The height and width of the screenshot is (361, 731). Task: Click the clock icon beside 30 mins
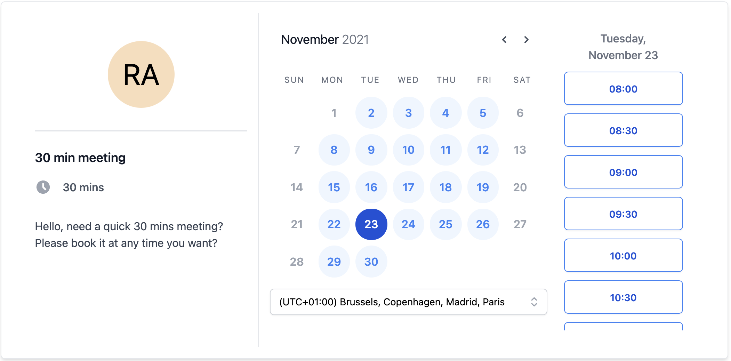click(x=43, y=187)
